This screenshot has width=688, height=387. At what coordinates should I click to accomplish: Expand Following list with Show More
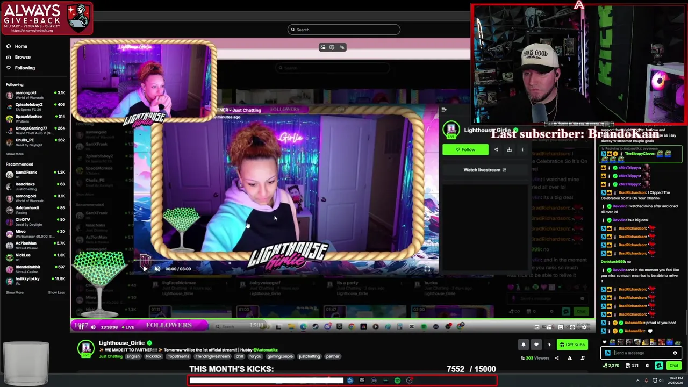coord(15,154)
